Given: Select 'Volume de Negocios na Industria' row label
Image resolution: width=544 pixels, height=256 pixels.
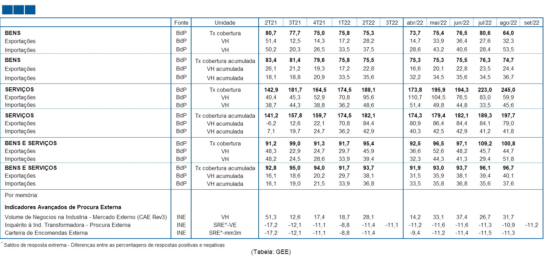Looking at the screenshot, I should click(86, 217).
